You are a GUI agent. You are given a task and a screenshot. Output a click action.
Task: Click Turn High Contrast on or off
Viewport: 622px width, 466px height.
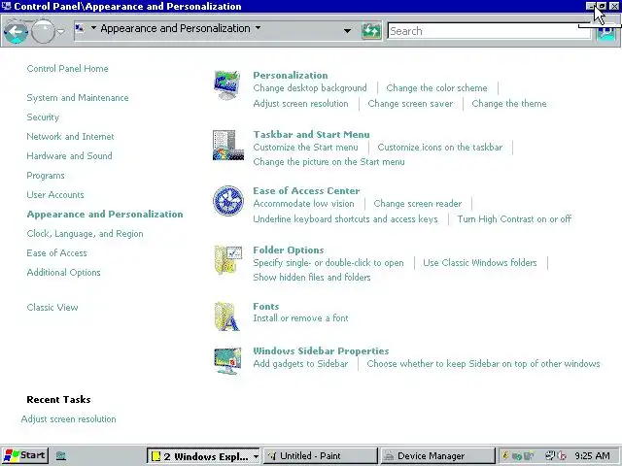pos(514,218)
